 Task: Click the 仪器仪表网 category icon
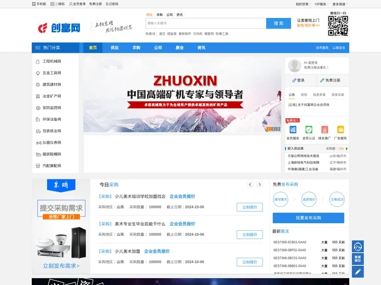[x=39, y=143]
